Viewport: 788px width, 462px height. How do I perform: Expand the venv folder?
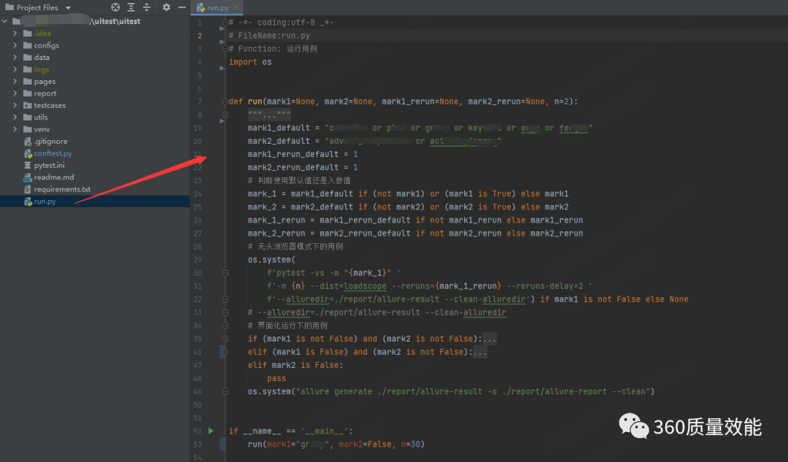point(15,129)
